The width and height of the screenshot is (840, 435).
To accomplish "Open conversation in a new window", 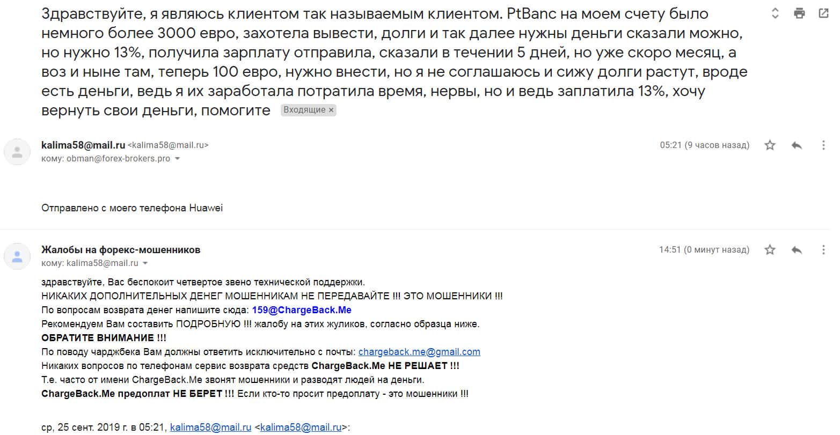I will (823, 14).
